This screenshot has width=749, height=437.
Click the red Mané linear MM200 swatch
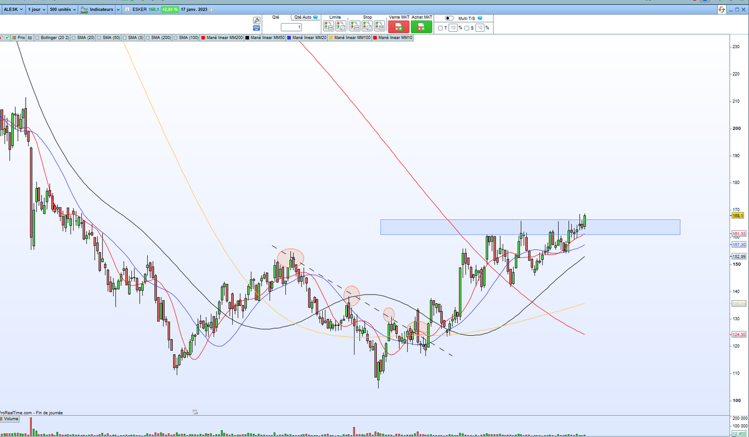point(203,37)
